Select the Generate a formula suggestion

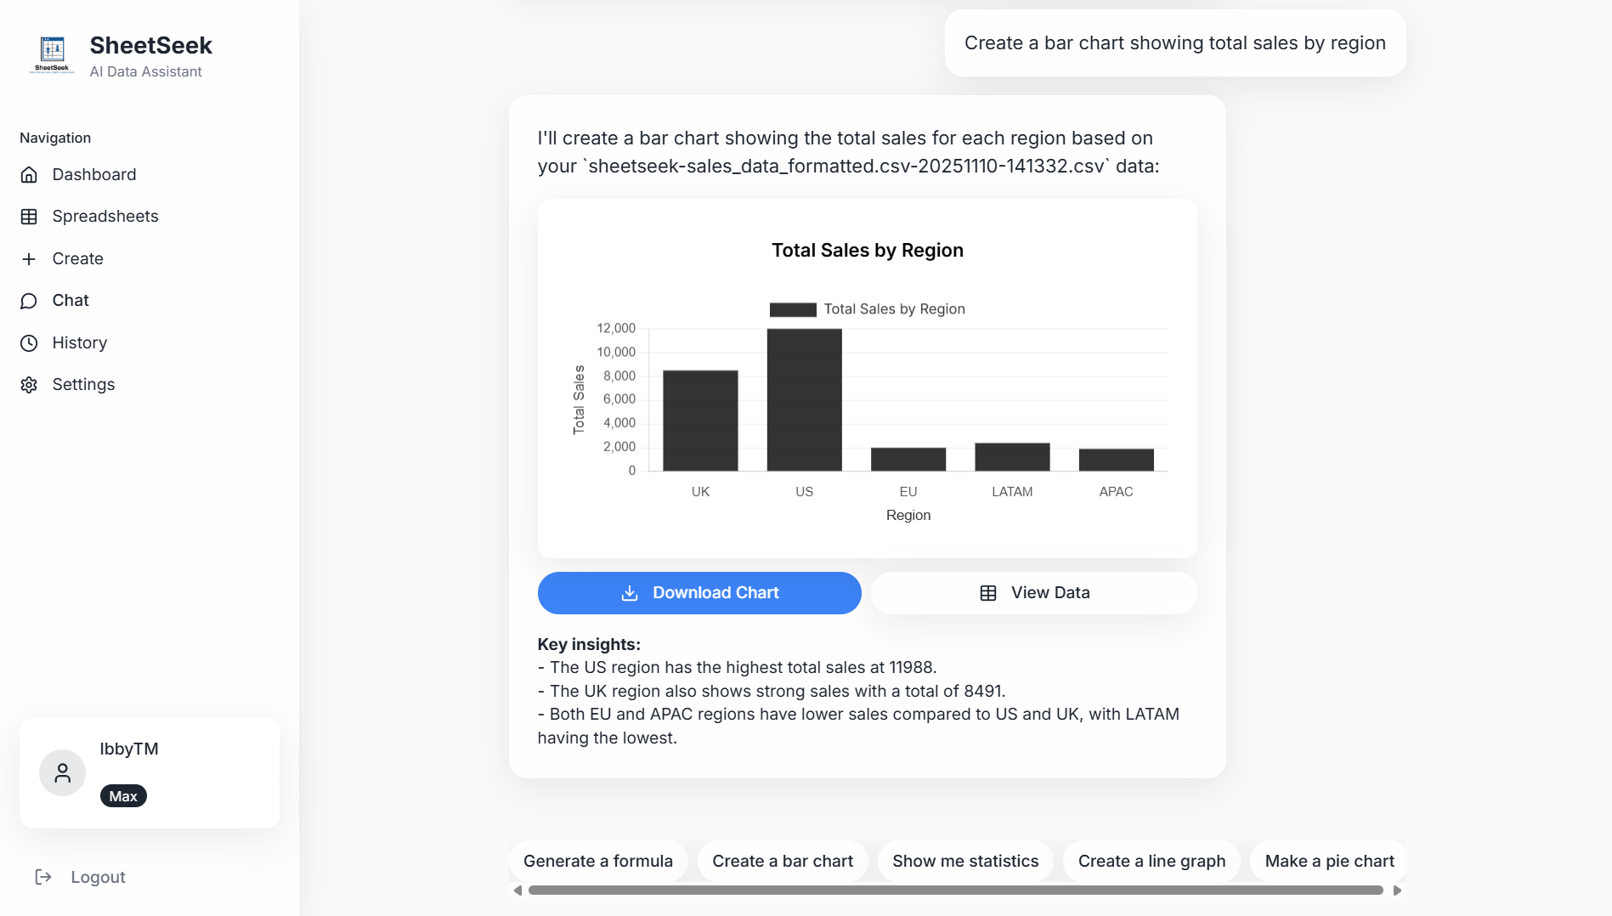[x=597, y=861]
